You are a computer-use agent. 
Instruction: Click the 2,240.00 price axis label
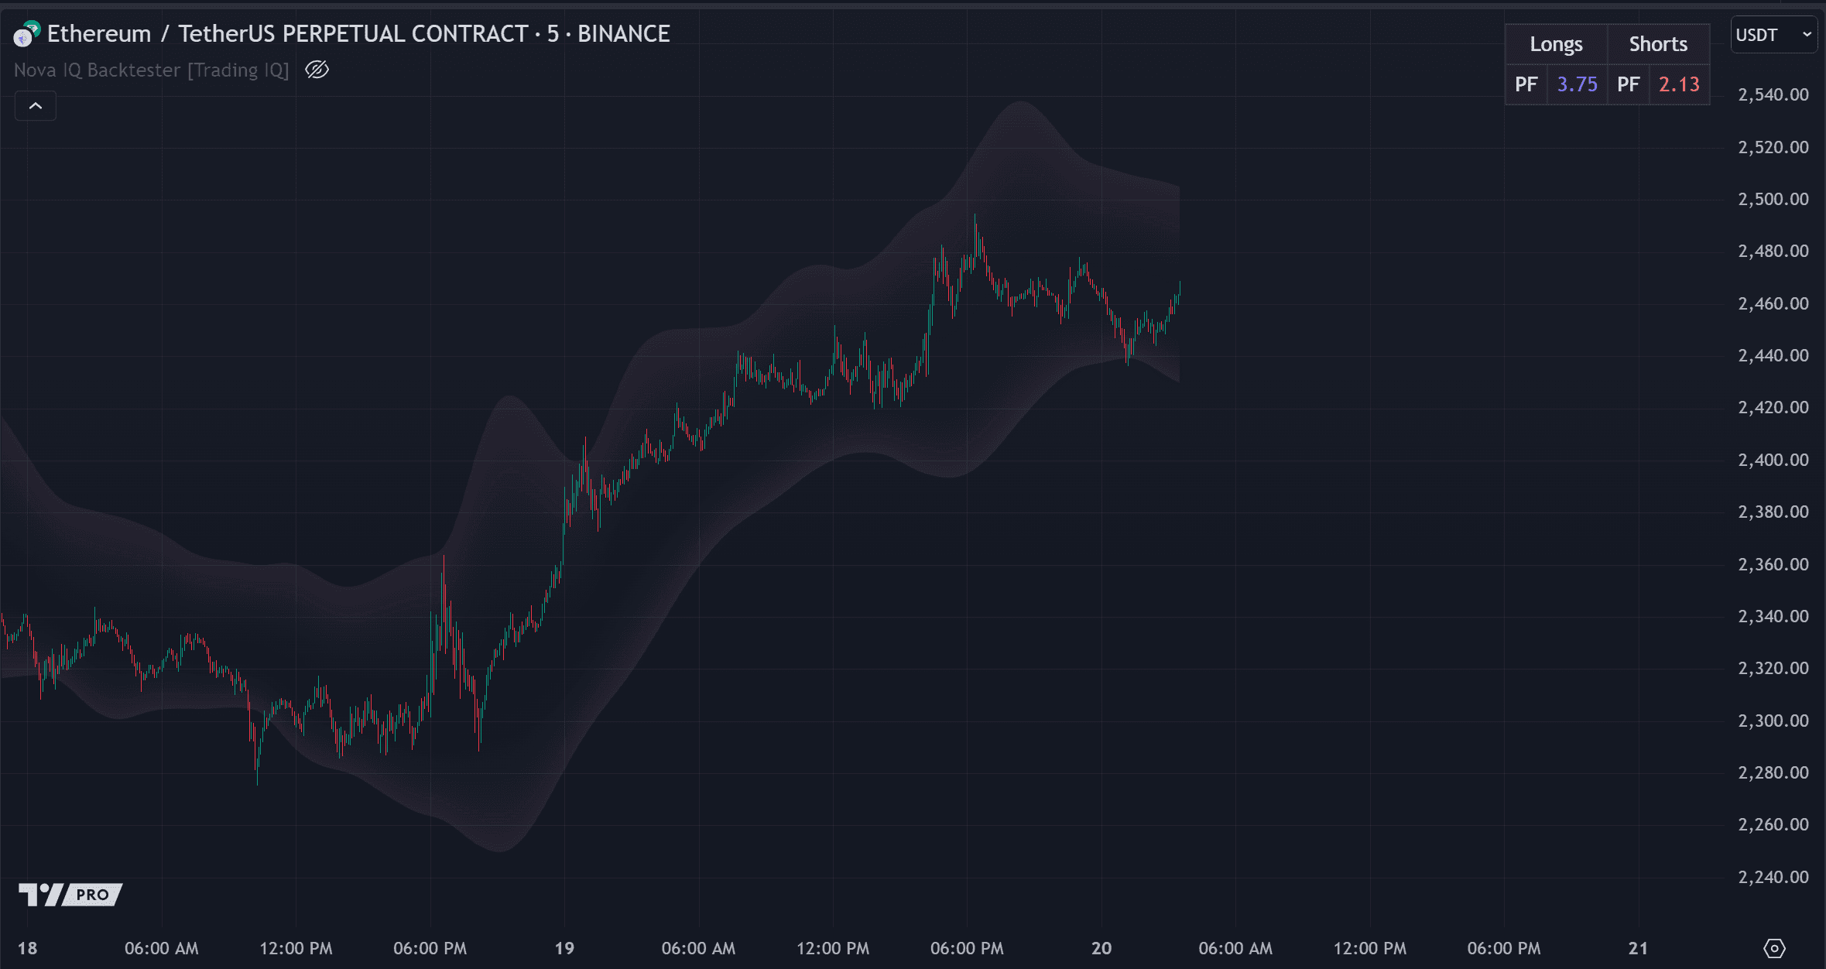pos(1773,877)
